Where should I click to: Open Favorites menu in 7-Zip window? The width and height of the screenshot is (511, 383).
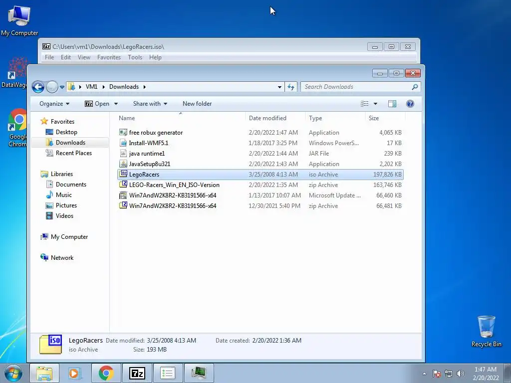(x=109, y=57)
